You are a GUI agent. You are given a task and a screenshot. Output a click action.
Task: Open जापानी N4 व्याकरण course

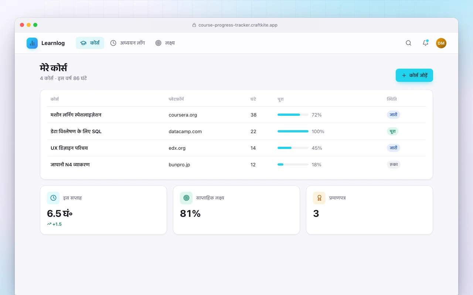pos(70,164)
